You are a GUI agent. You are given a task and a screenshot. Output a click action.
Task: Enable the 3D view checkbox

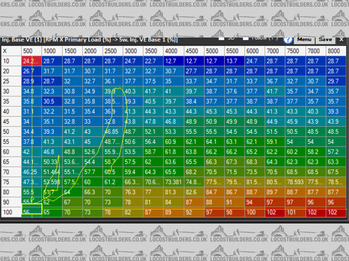pyautogui.click(x=222, y=39)
